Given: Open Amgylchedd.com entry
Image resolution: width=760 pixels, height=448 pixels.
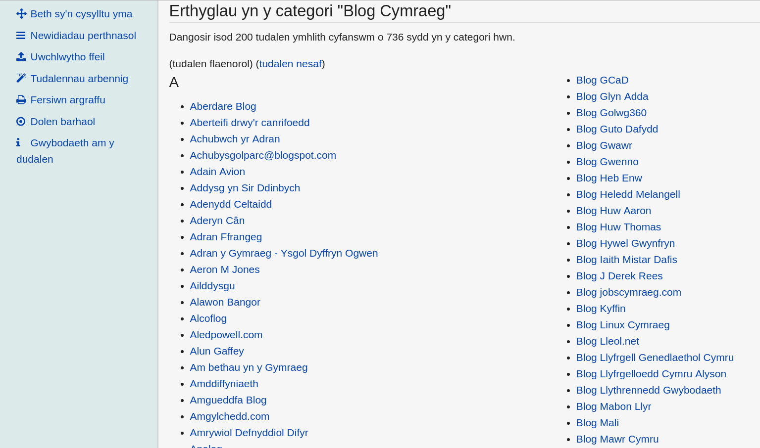Looking at the screenshot, I should click(x=230, y=416).
